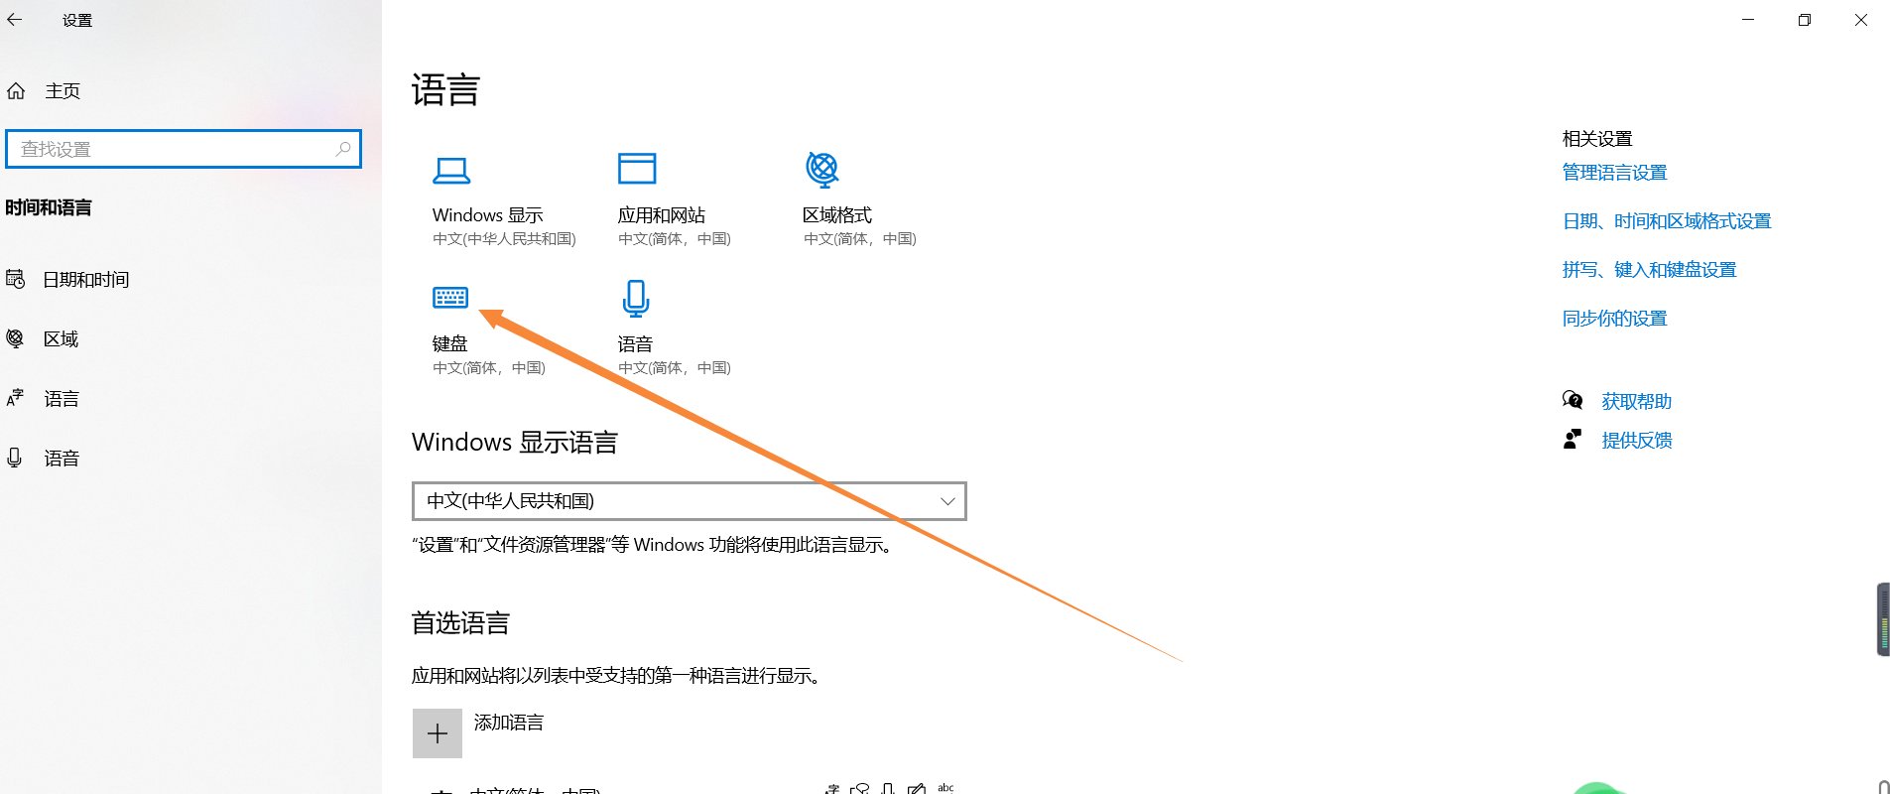
Task: Click the 日期和时间 calendar clock icon
Action: click(15, 279)
